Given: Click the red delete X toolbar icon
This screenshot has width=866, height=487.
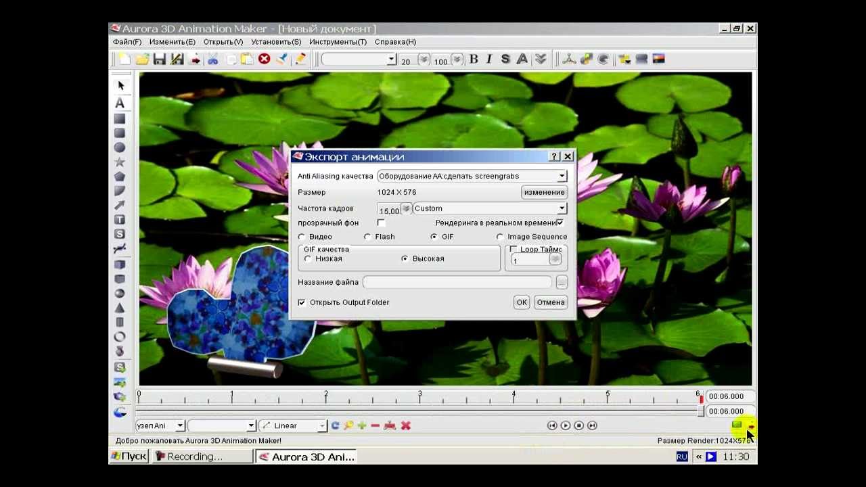Looking at the screenshot, I should click(265, 59).
